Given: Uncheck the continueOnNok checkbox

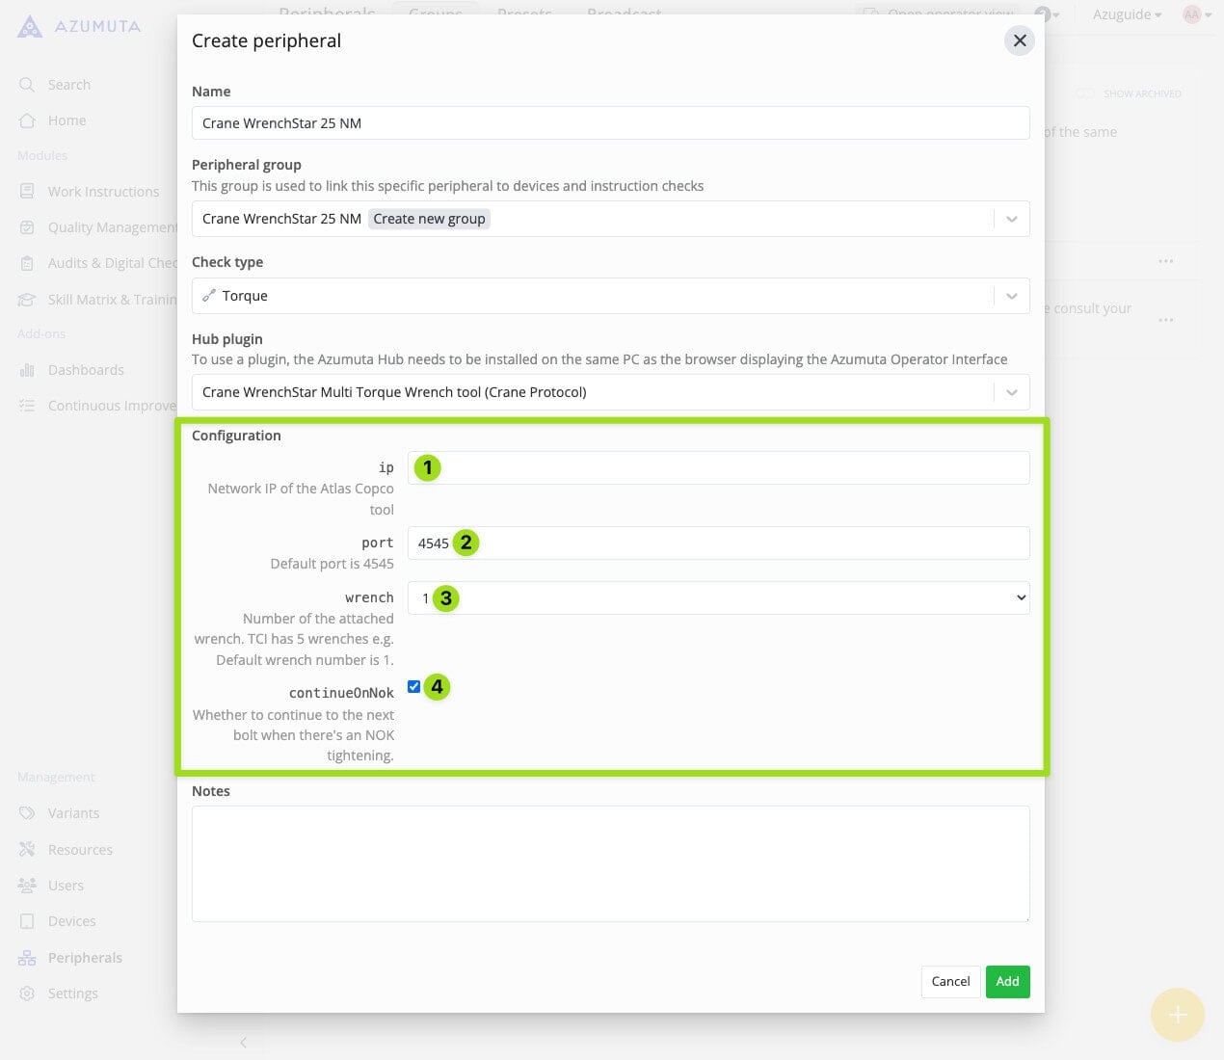Looking at the screenshot, I should click(414, 687).
